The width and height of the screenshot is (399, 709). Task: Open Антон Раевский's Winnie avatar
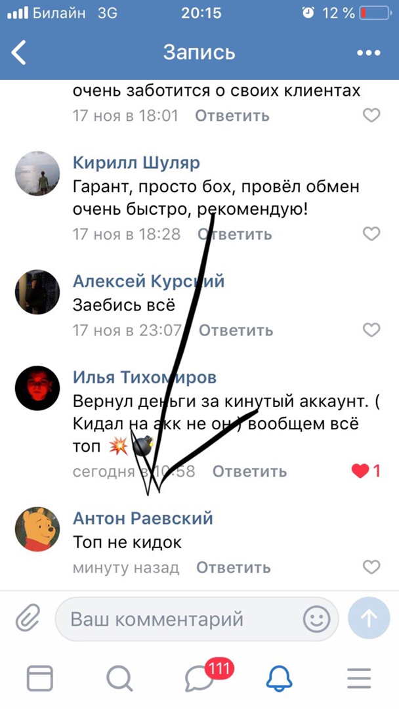pyautogui.click(x=37, y=529)
